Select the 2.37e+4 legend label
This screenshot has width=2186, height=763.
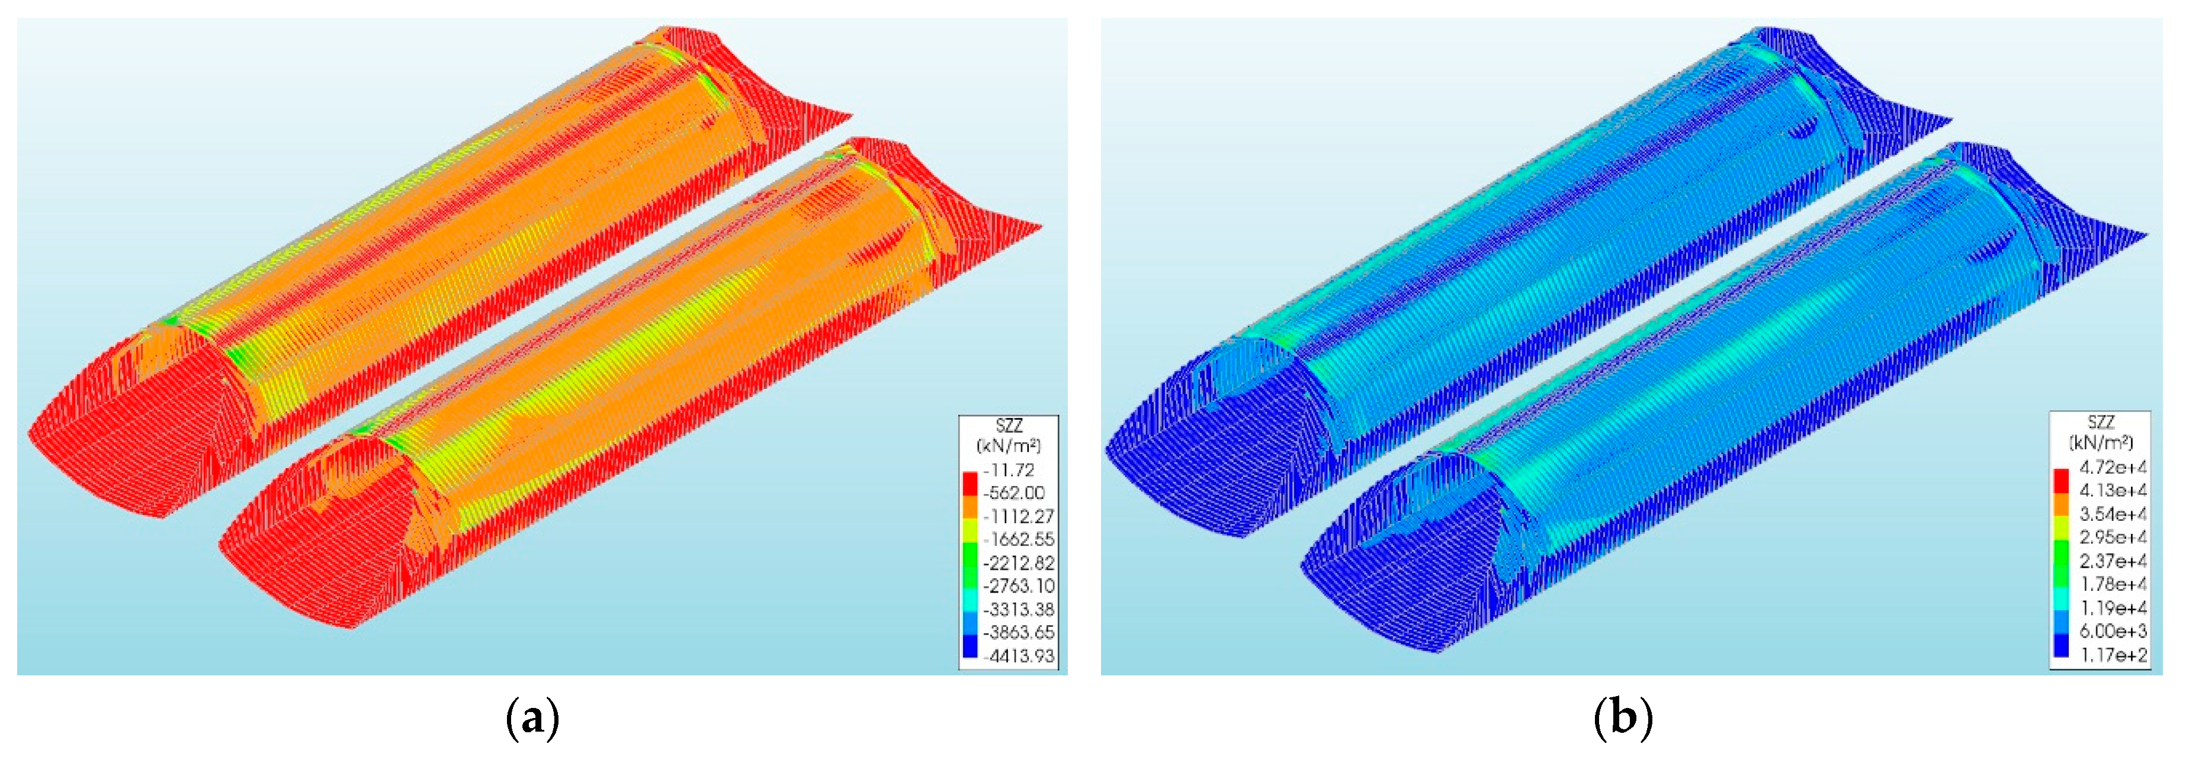coord(2112,561)
